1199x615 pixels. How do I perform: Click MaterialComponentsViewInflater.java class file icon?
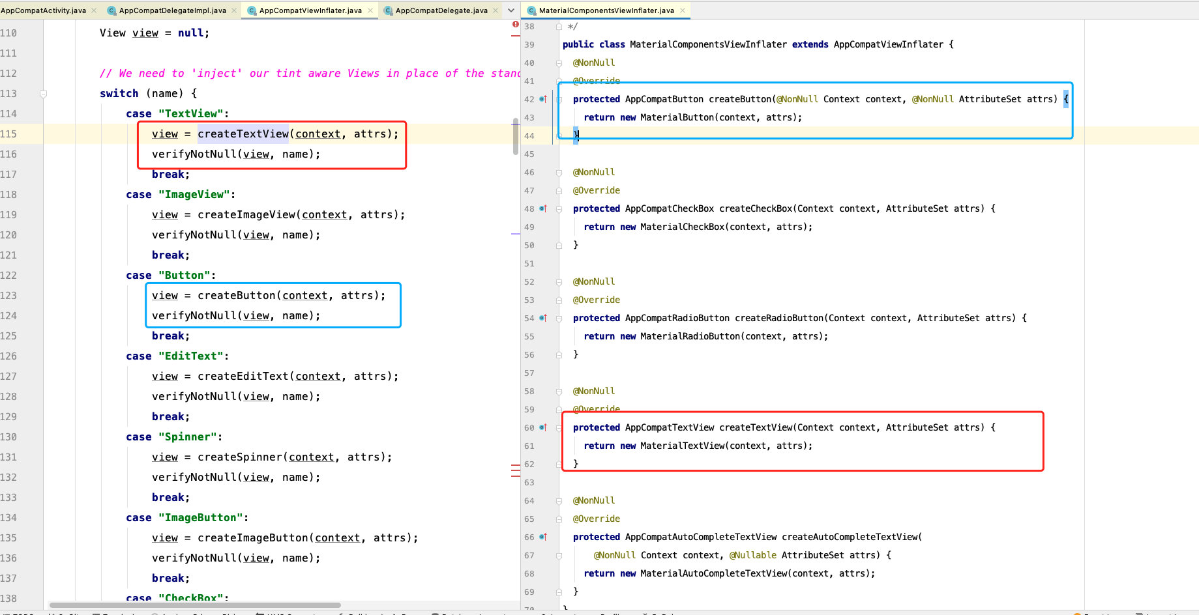click(531, 10)
